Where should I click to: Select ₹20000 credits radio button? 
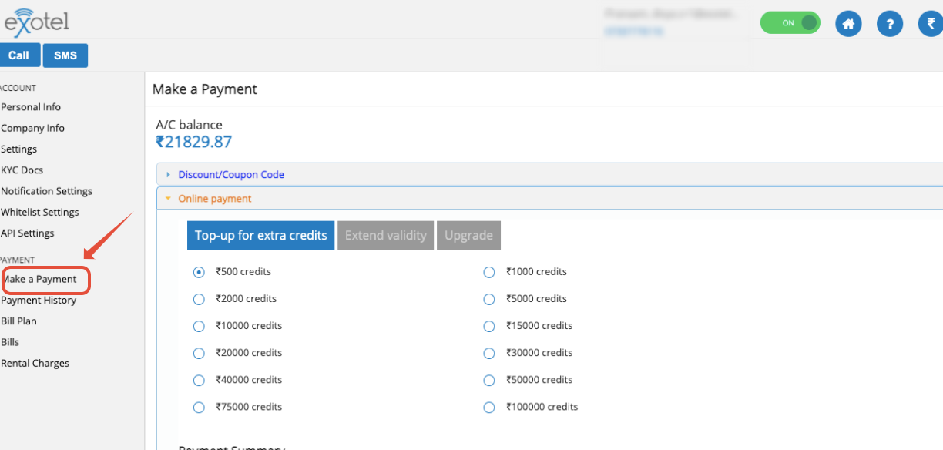[x=199, y=353]
